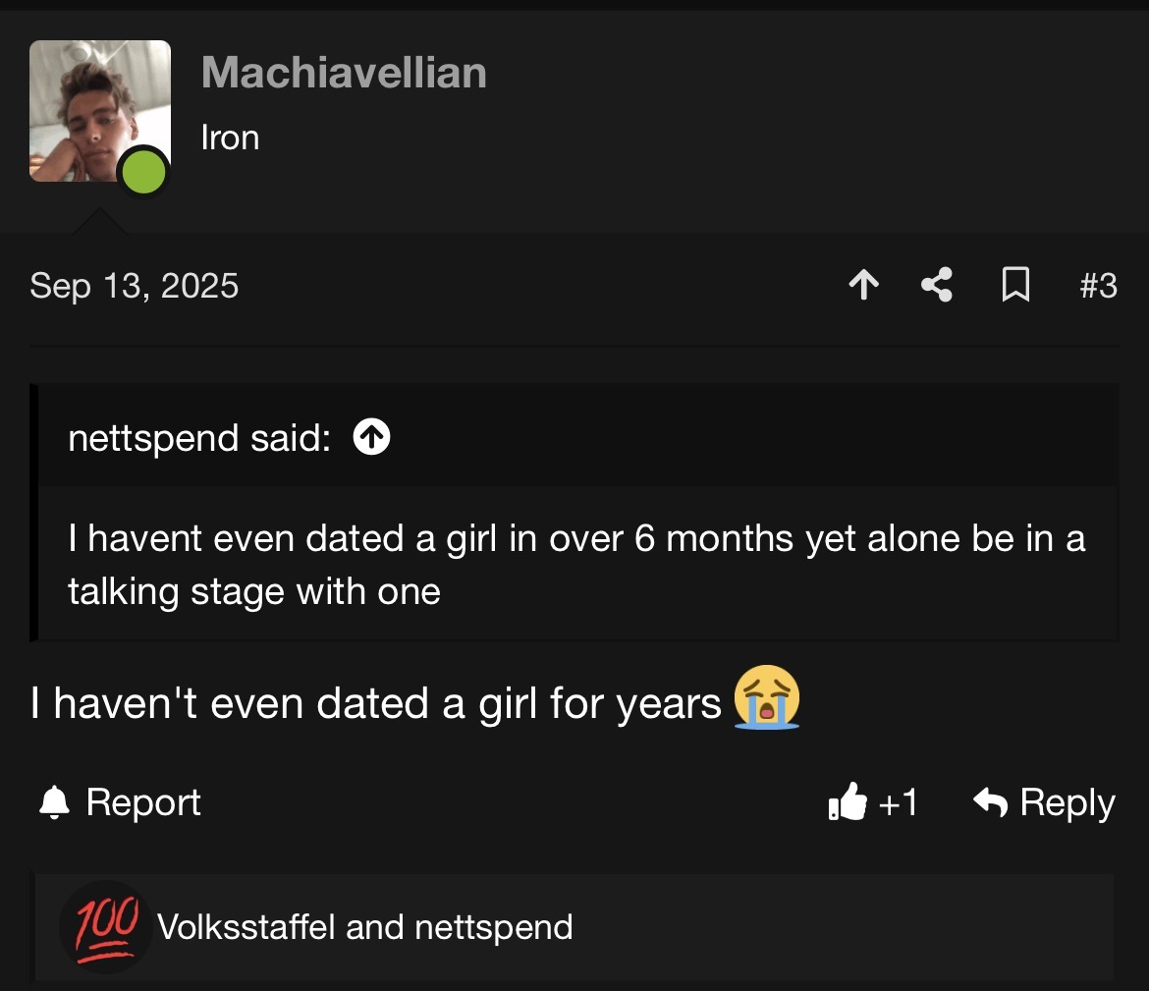
Task: Open Machiavellian's profile picture
Action: [x=98, y=110]
